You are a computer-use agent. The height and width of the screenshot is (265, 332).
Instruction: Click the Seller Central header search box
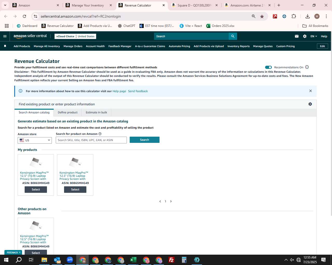191,36
